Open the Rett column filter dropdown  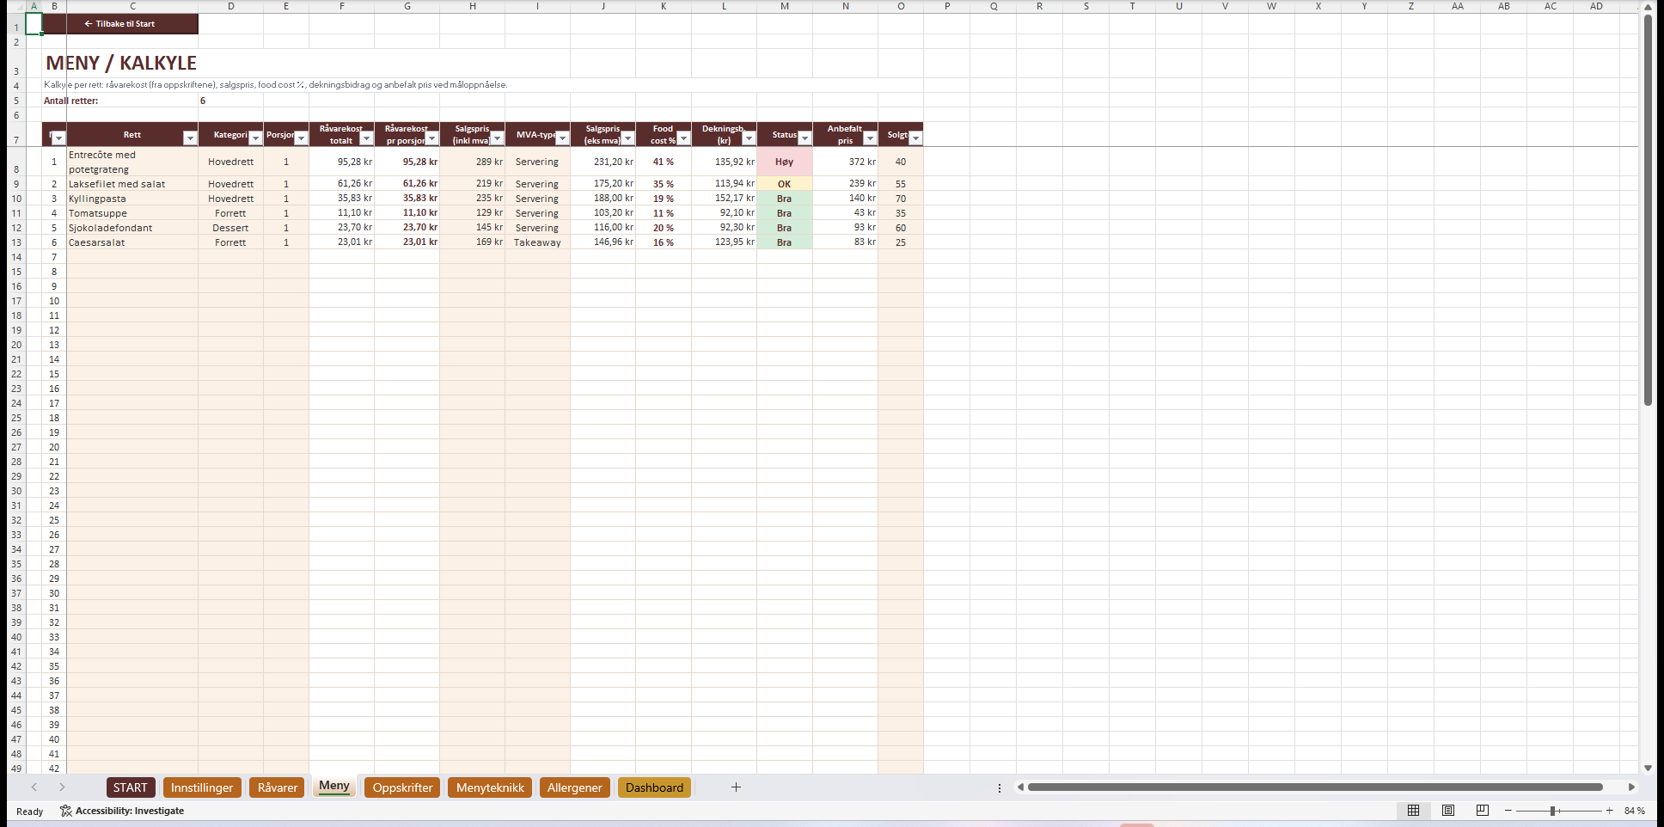pos(190,138)
